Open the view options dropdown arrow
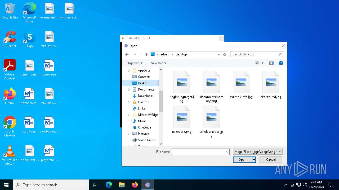 tap(262, 63)
